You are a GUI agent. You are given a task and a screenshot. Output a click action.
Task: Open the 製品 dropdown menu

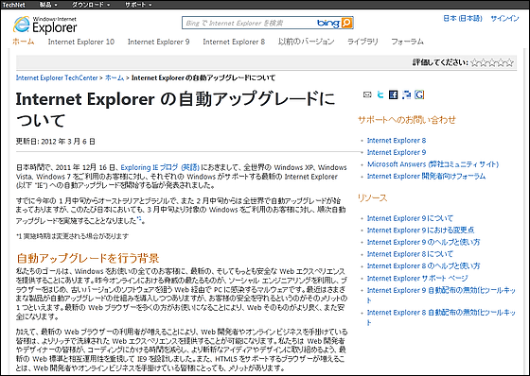pos(48,5)
